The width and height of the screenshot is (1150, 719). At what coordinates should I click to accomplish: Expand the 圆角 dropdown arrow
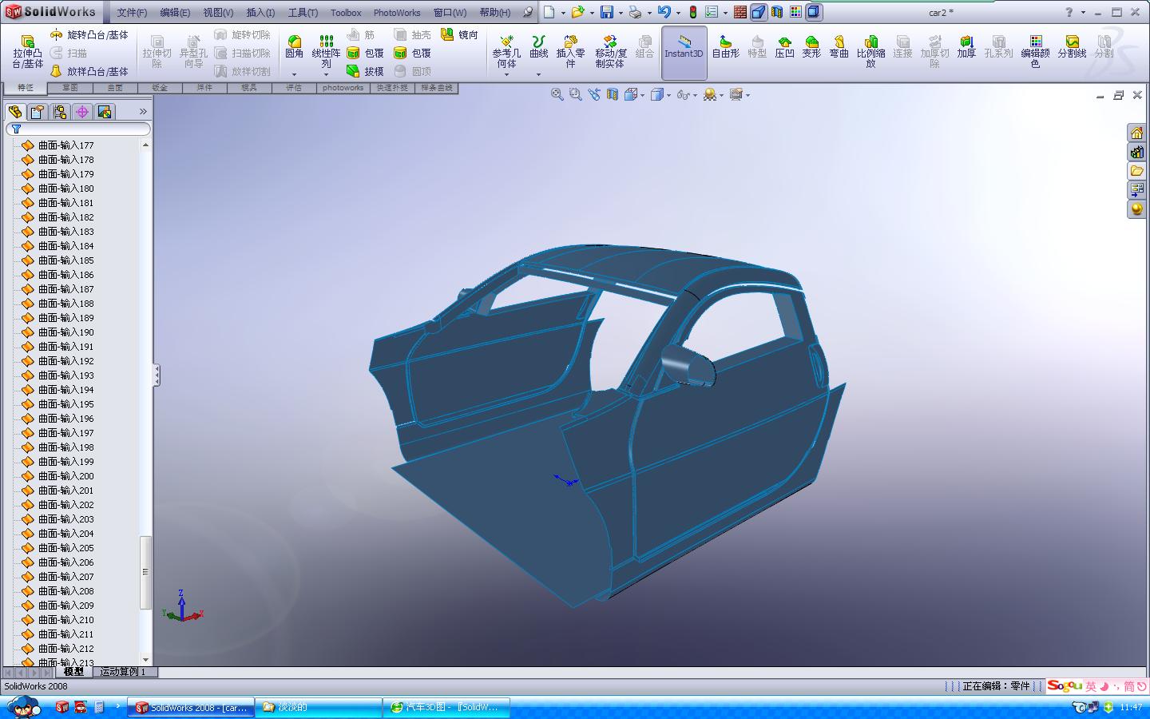click(294, 74)
